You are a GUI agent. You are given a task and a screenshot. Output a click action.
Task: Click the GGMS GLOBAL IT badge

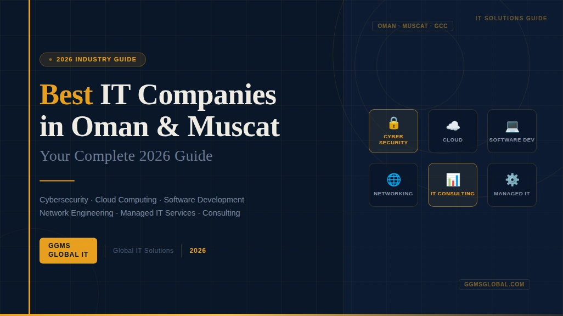point(68,251)
